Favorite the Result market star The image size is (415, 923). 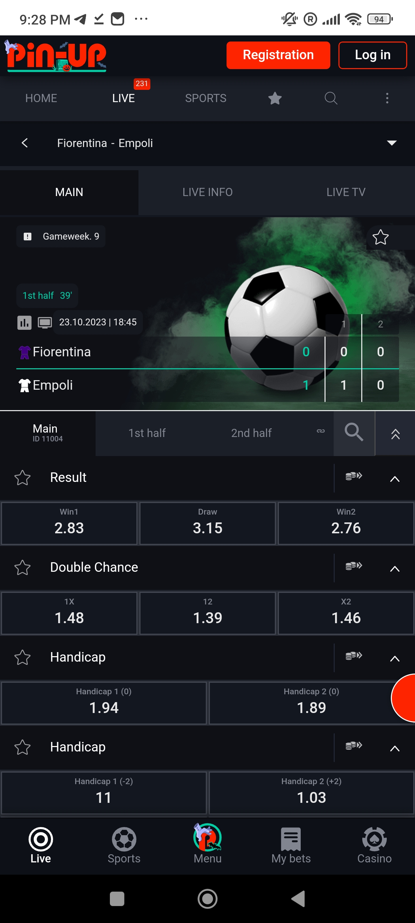pyautogui.click(x=22, y=477)
